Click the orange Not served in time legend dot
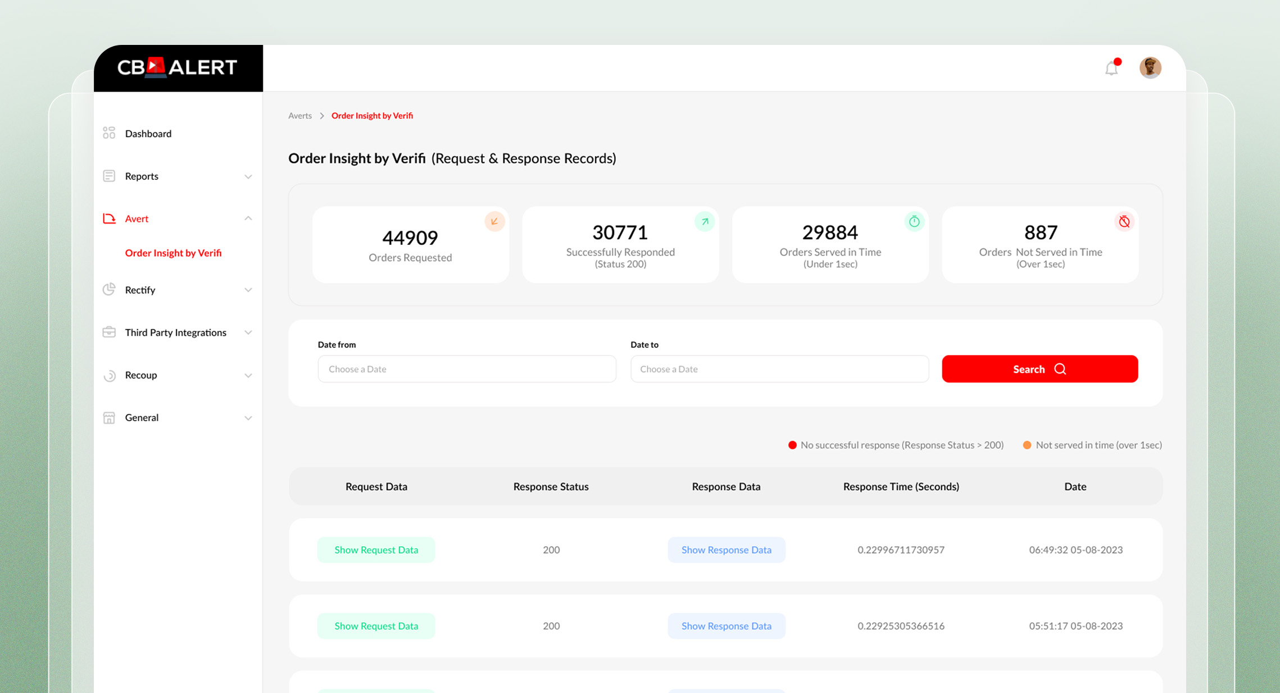 (1027, 445)
